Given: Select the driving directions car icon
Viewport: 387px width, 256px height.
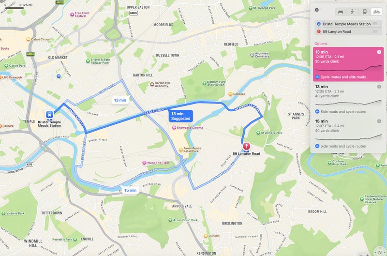Looking at the screenshot, I should [341, 12].
